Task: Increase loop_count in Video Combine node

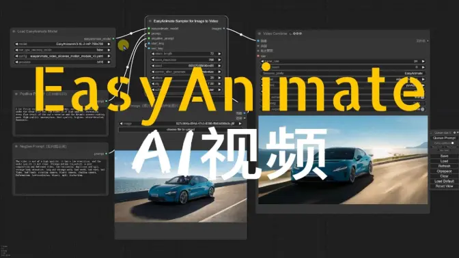Action: coord(423,68)
